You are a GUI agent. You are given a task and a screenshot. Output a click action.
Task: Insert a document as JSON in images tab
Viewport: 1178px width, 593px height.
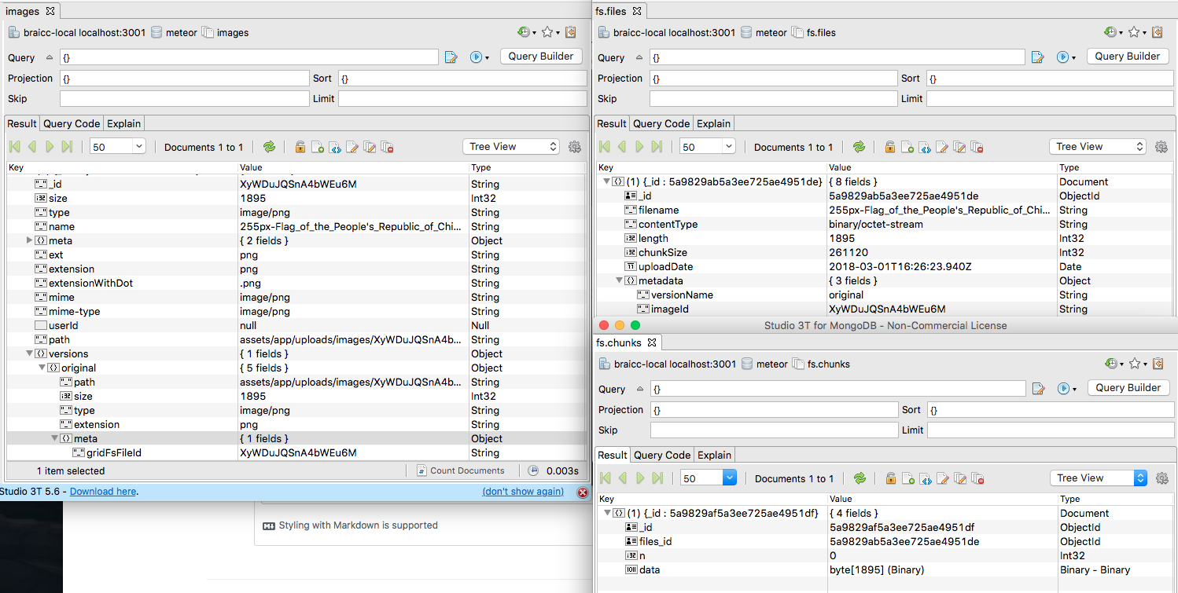pos(334,147)
